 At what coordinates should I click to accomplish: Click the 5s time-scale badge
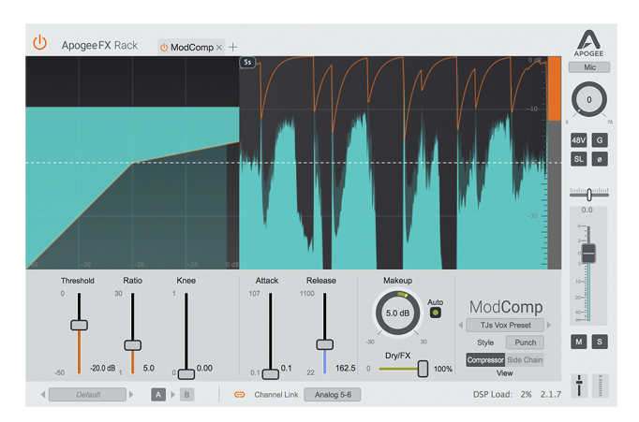pyautogui.click(x=247, y=63)
